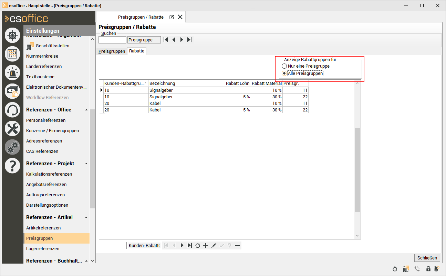This screenshot has width=446, height=276.
Task: Jump to last row in bottom grid navigator
Action: [190, 245]
